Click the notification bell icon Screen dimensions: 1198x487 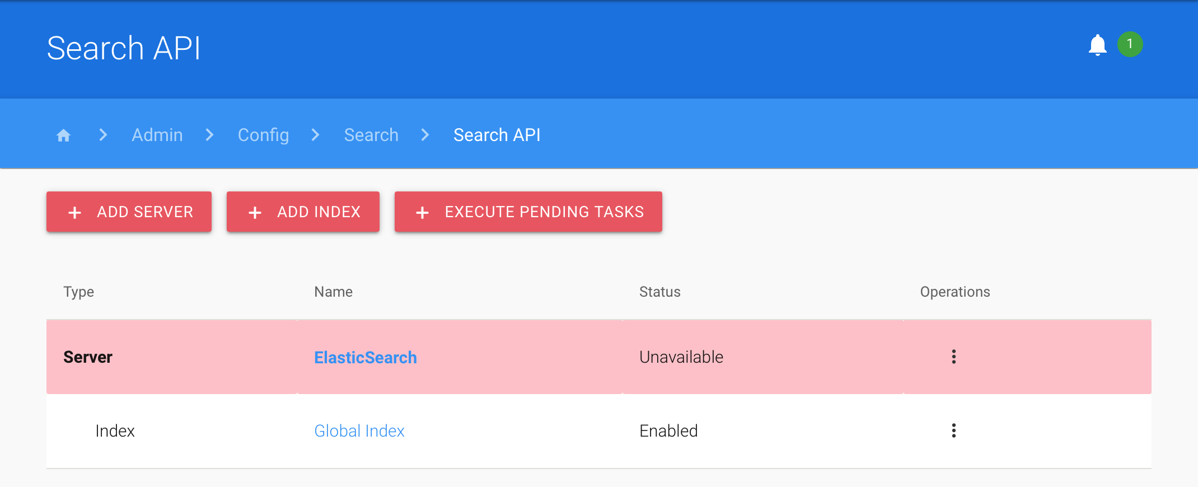click(1097, 45)
